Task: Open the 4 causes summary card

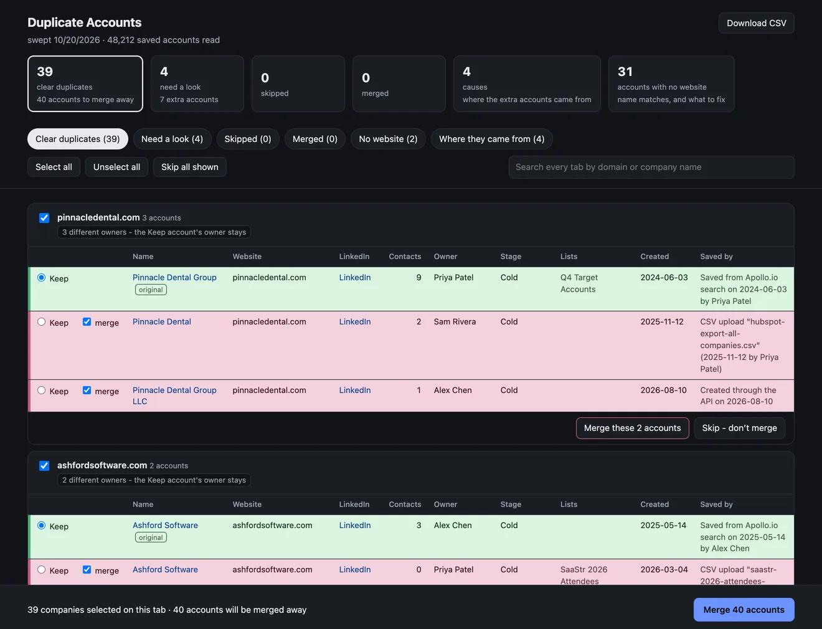Action: point(527,84)
